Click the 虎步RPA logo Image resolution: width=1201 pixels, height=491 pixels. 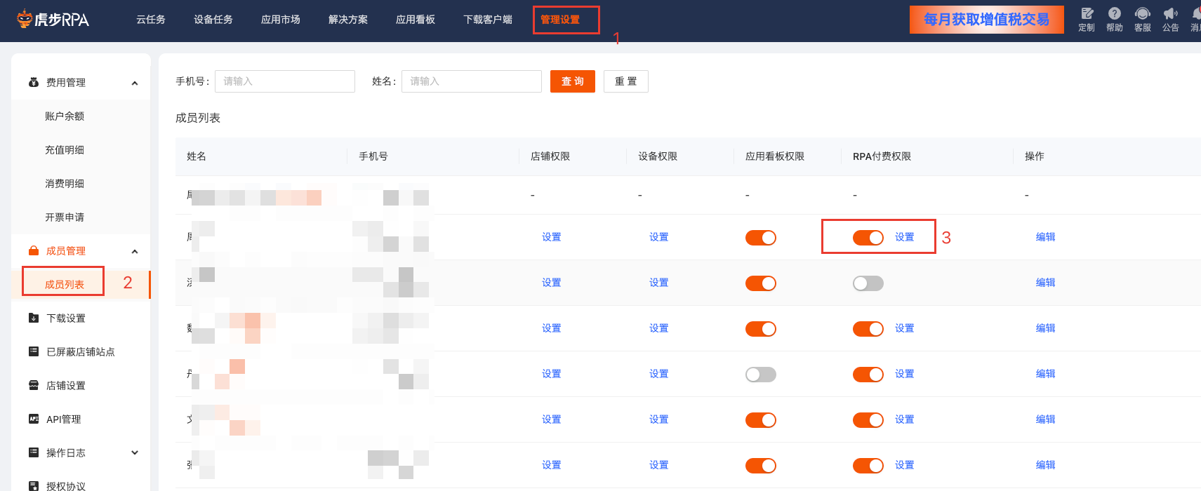[x=53, y=19]
